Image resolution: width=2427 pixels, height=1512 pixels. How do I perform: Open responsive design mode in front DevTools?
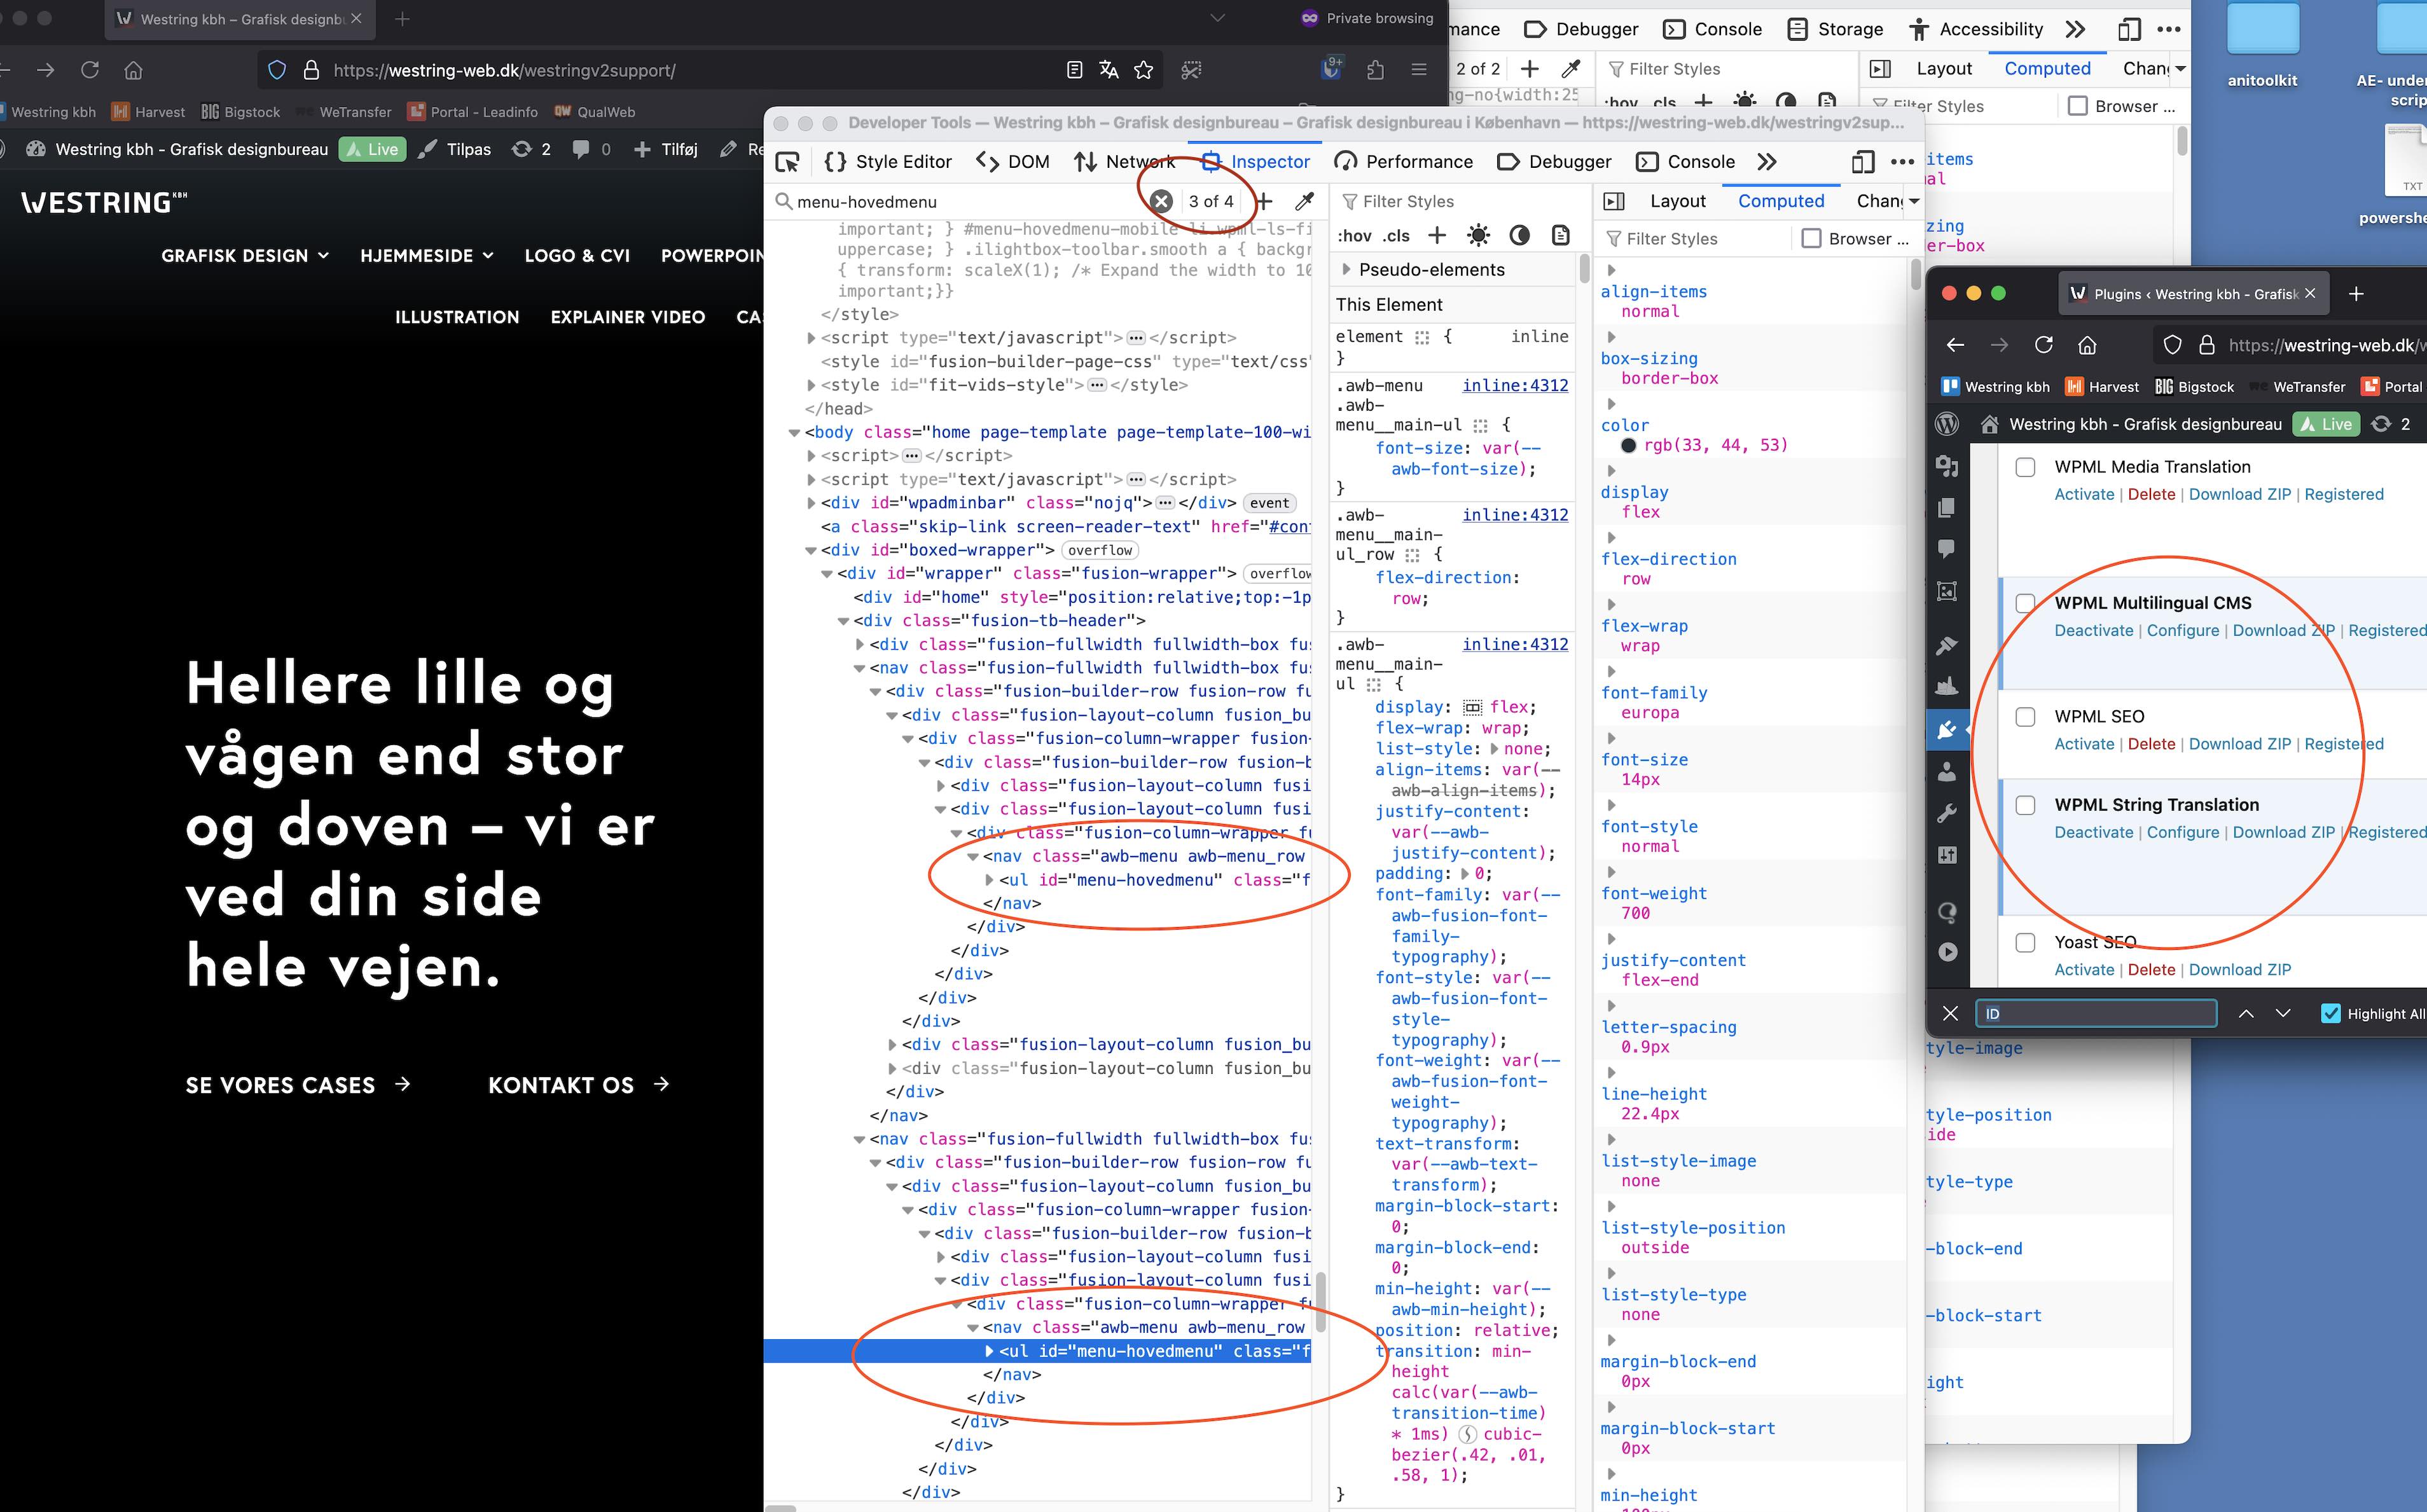[x=1862, y=162]
